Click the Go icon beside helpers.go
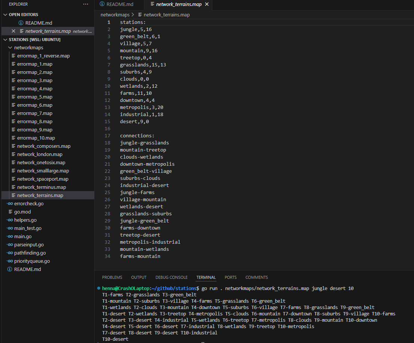Viewport: 414px width, 343px height. (x=10, y=220)
